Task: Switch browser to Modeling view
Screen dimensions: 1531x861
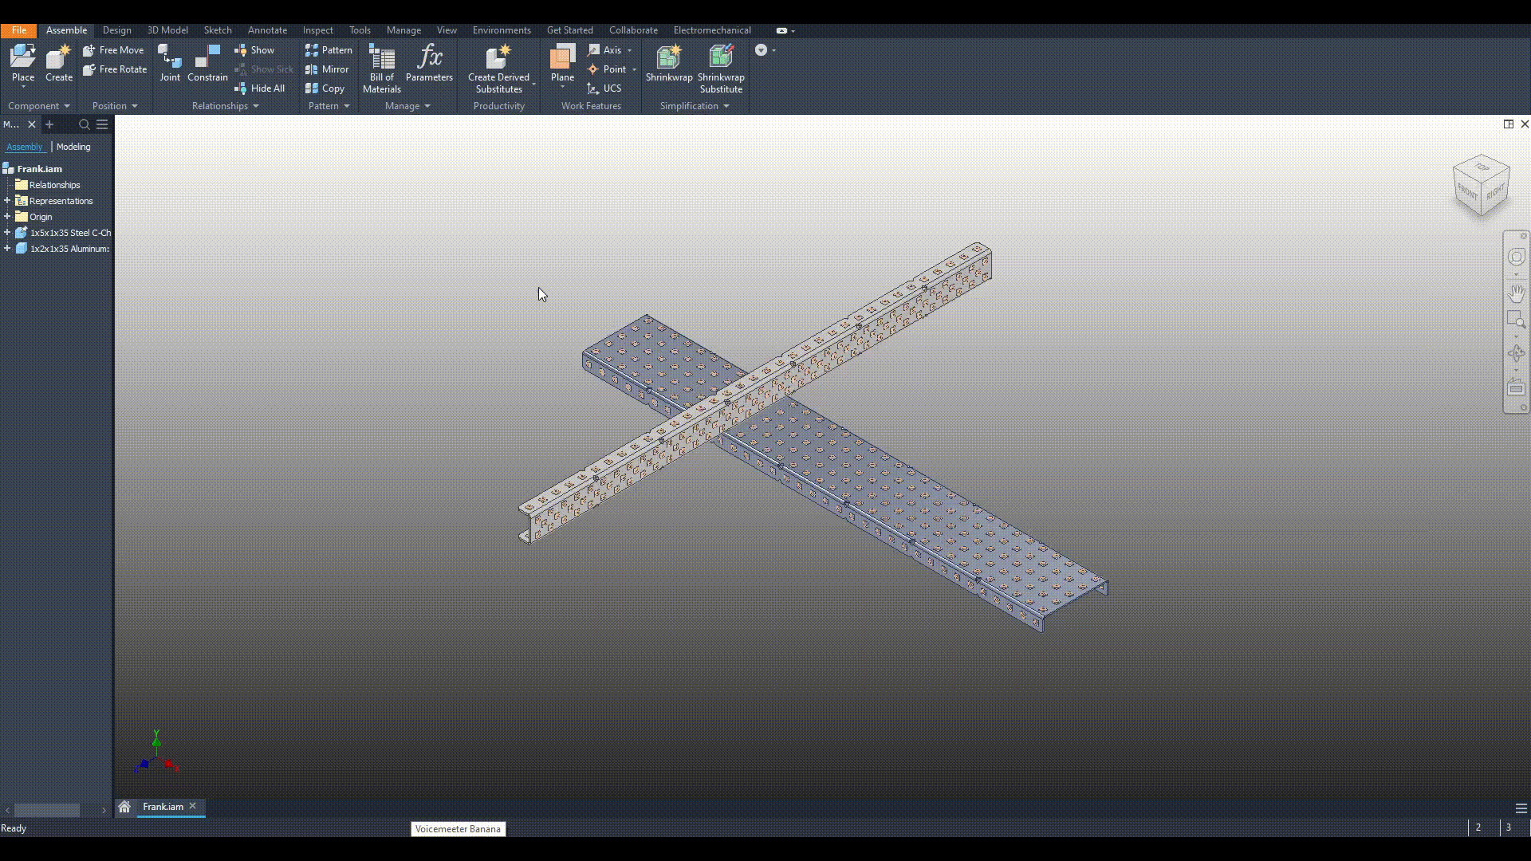Action: [x=73, y=147]
